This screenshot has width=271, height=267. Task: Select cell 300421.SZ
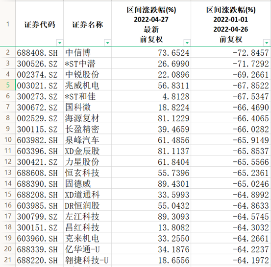point(40,161)
